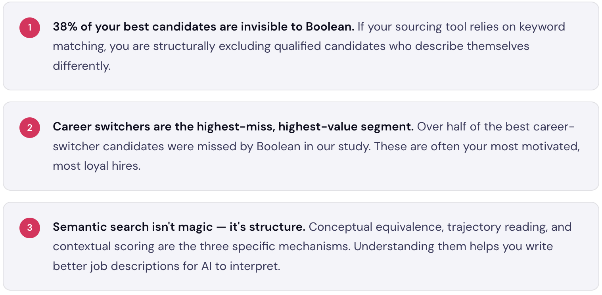The width and height of the screenshot is (602, 295).
Task: Select the 'Career switchers are the highest-miss' heading
Action: click(x=233, y=127)
